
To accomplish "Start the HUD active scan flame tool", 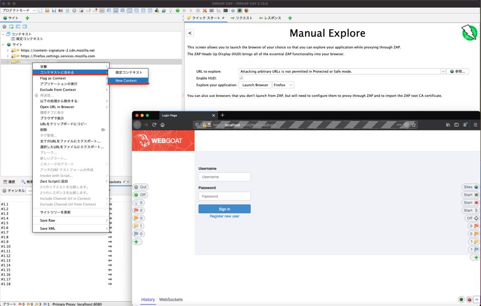I will 471,210.
